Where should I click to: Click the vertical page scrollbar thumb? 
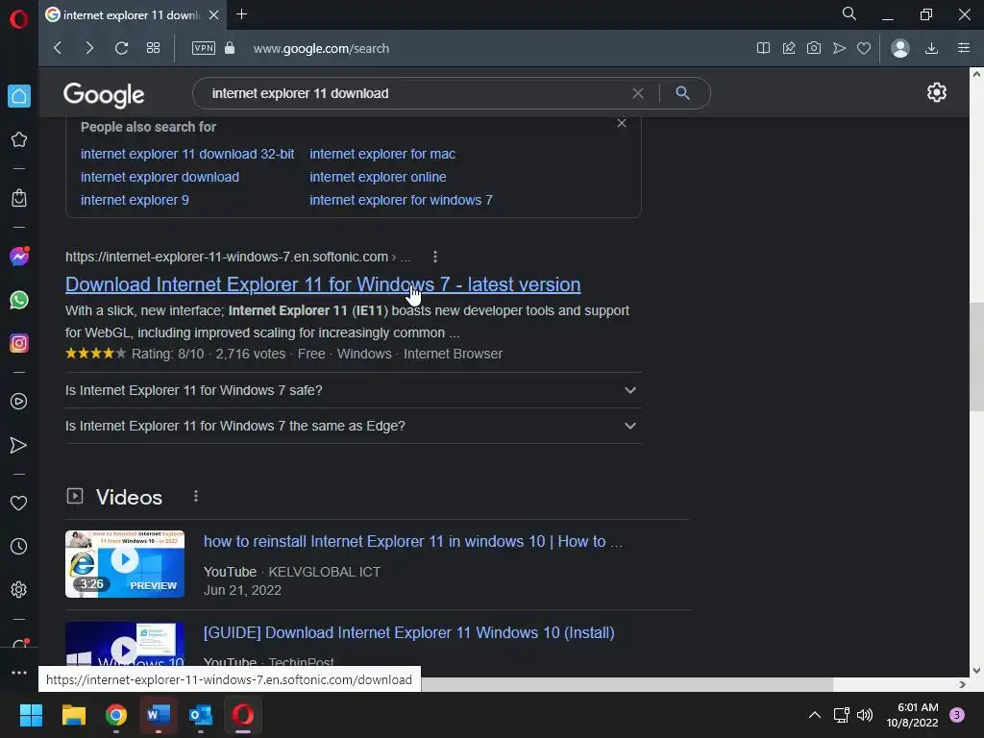pyautogui.click(x=976, y=357)
